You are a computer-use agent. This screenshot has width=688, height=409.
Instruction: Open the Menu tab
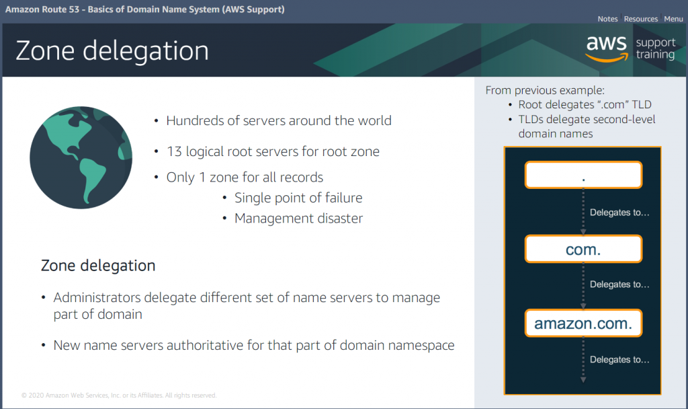coord(673,19)
